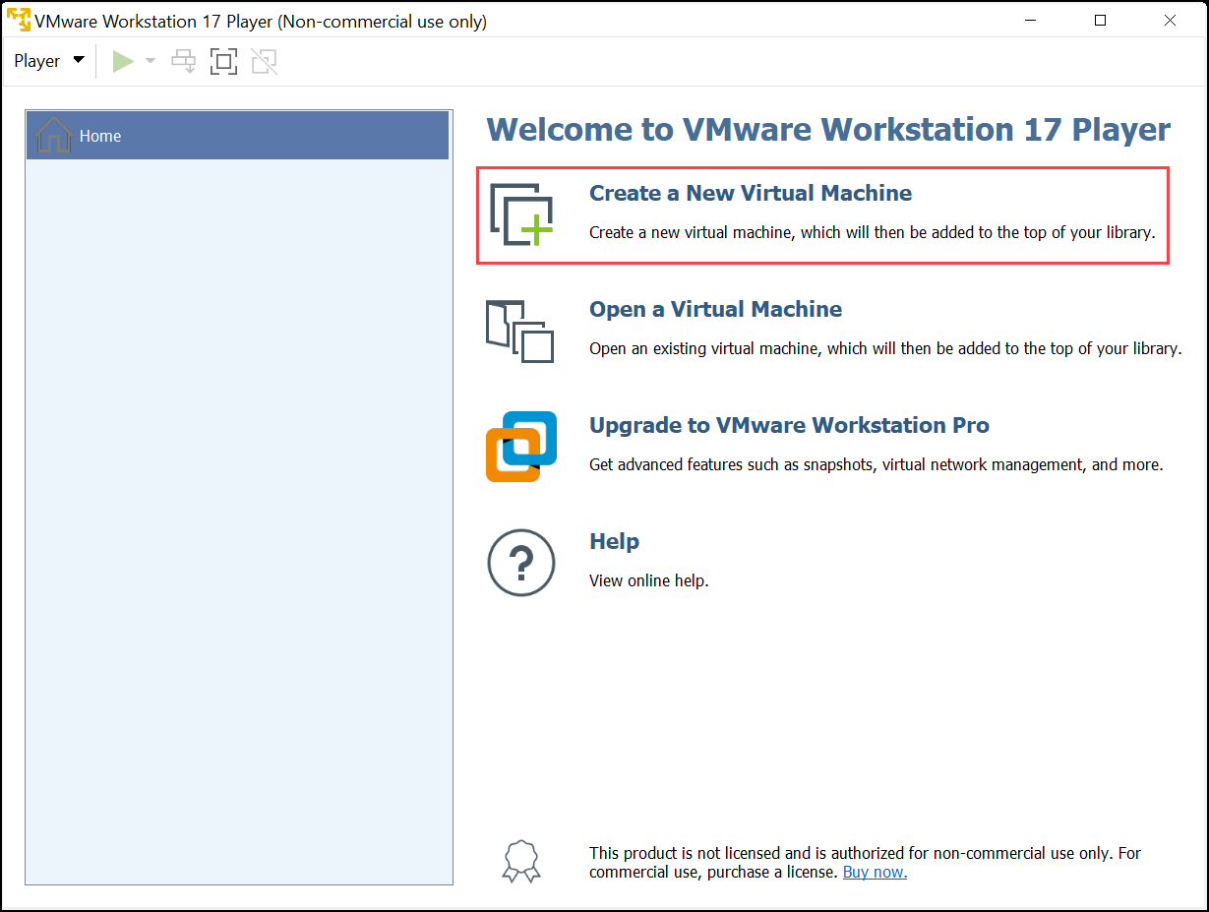This screenshot has width=1209, height=912.
Task: Click the Buy now link
Action: 875,873
